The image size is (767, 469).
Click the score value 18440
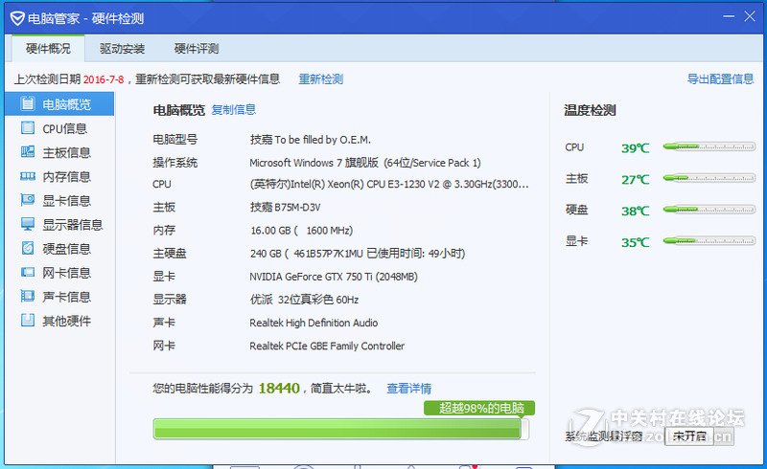click(x=279, y=389)
